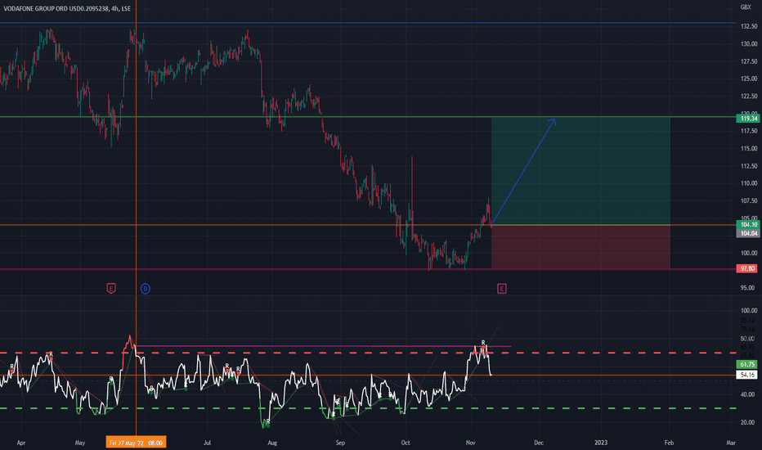
Task: Click the Feb label on time axis
Action: click(x=669, y=443)
